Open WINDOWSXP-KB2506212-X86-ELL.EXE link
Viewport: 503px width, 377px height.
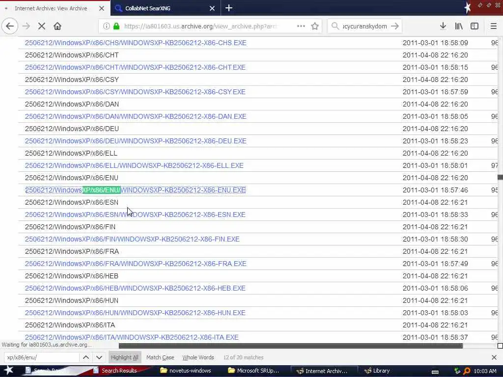[x=134, y=165]
